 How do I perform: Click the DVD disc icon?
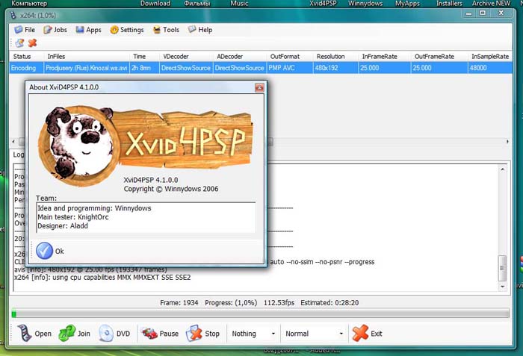click(106, 333)
